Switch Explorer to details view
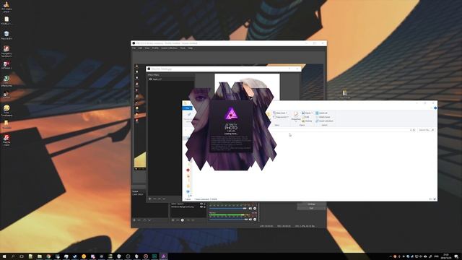462x260 pixels. coord(430,199)
